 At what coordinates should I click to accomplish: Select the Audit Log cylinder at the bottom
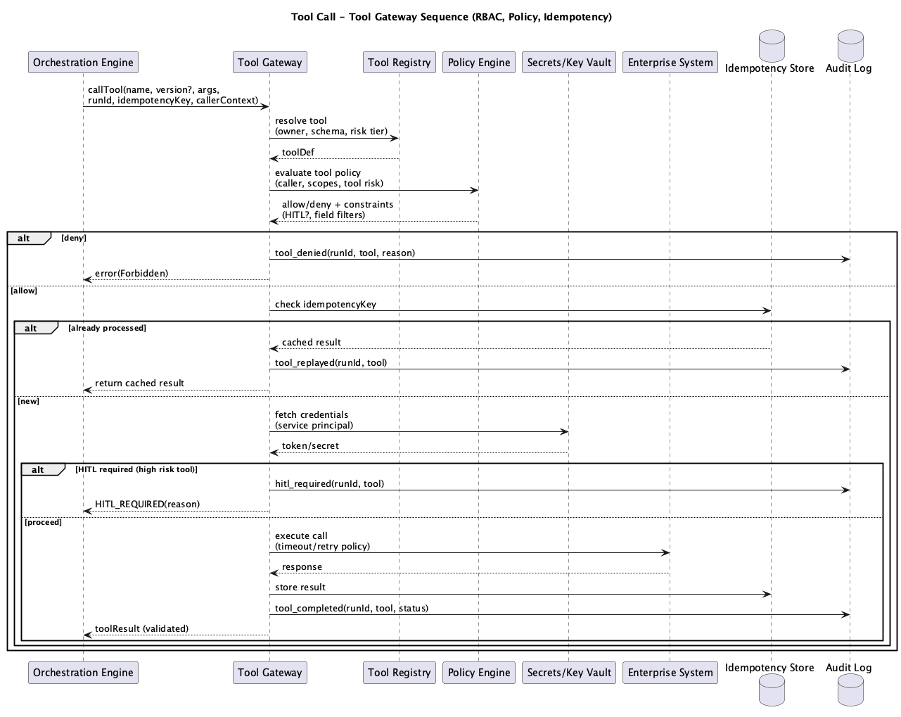point(850,690)
